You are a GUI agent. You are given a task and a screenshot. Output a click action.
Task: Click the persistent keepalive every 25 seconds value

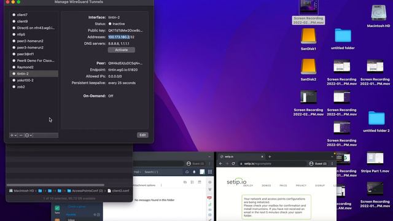122,83
